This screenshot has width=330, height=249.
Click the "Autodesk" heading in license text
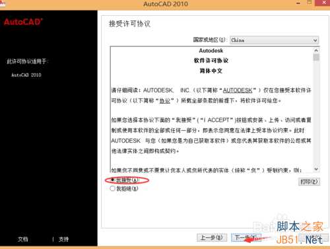[211, 51]
